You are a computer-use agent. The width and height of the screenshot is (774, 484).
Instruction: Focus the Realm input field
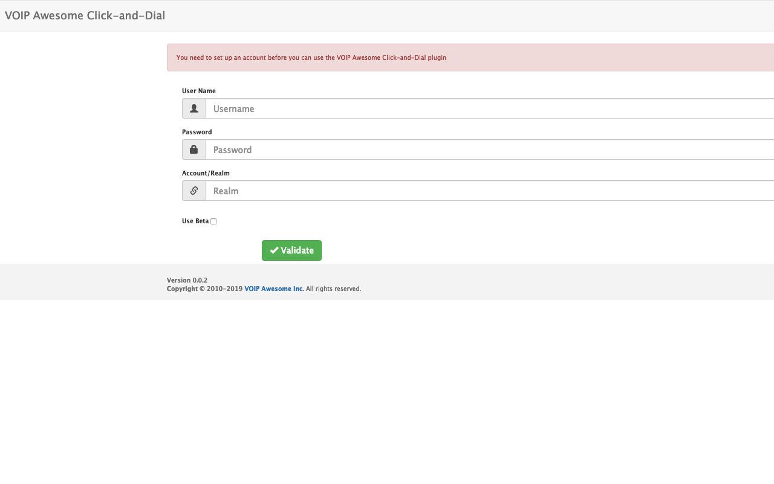coord(490,191)
